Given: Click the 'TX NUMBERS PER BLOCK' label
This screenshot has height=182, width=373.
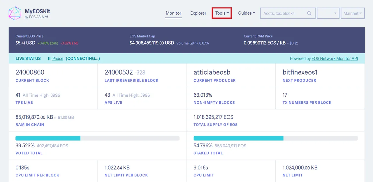Looking at the screenshot, I should tap(307, 103).
